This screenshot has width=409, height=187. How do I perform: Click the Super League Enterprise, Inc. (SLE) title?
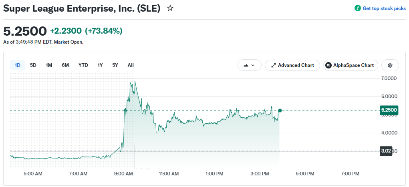tap(82, 8)
